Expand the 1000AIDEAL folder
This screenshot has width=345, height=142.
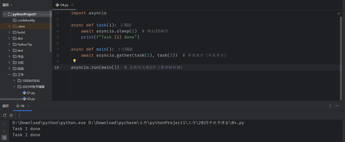(x=14, y=81)
